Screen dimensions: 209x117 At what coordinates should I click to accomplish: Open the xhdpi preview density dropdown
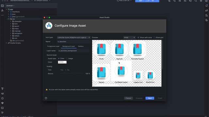coord(129,38)
